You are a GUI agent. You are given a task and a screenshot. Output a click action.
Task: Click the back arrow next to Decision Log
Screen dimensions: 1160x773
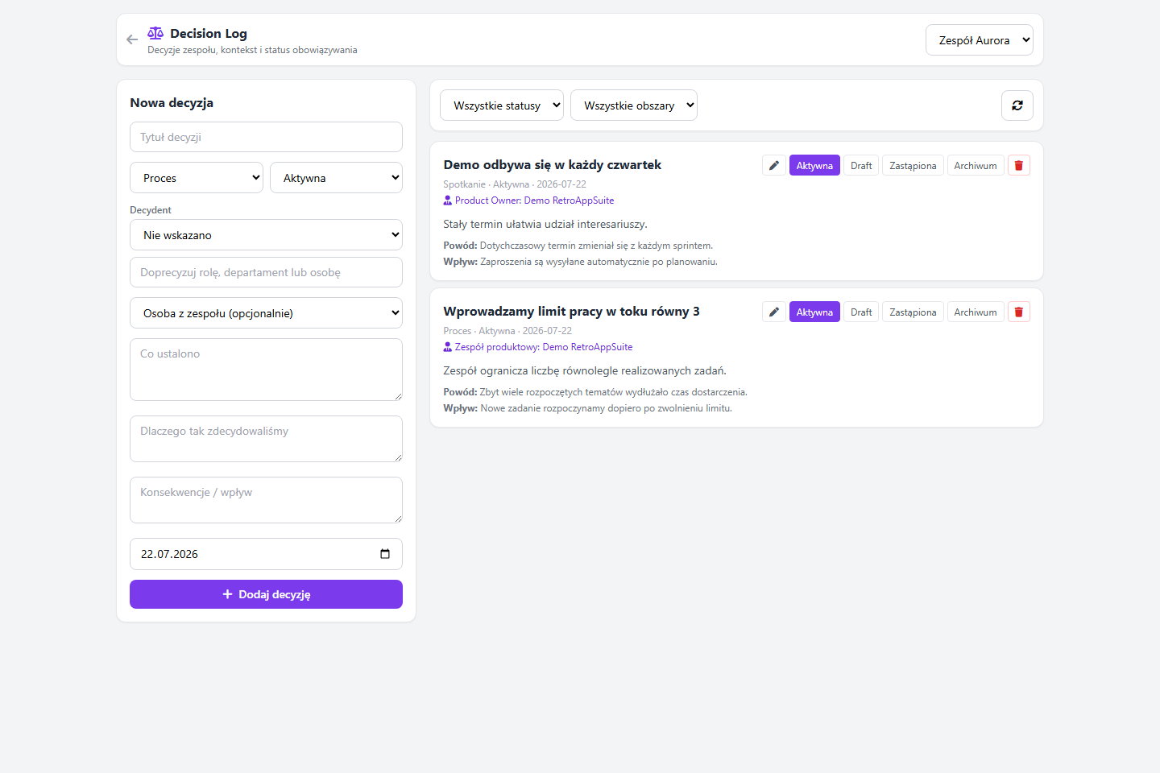(132, 39)
